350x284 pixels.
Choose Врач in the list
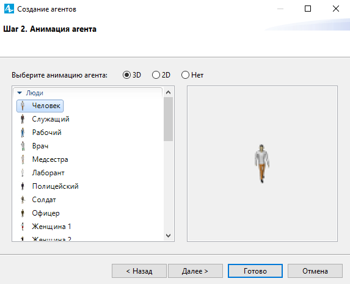click(40, 146)
